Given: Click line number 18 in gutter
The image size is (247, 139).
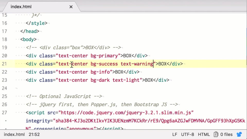Looking at the screenshot, I should 4,39.
